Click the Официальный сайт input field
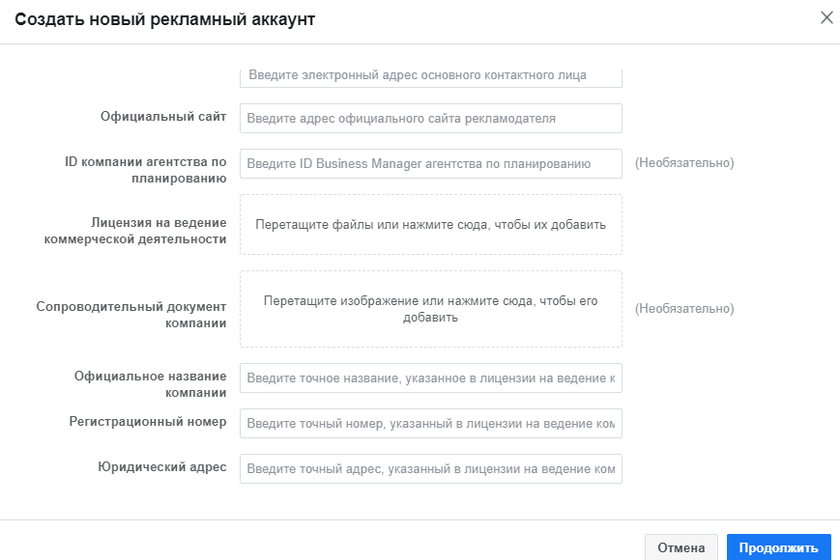 click(431, 118)
